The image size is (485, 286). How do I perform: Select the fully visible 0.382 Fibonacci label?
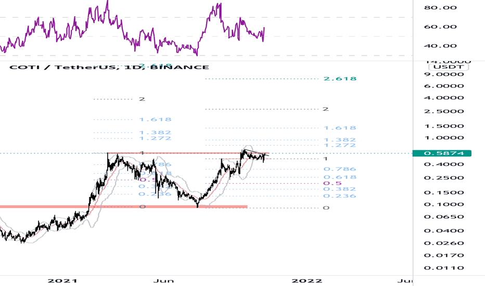pyautogui.click(x=340, y=189)
